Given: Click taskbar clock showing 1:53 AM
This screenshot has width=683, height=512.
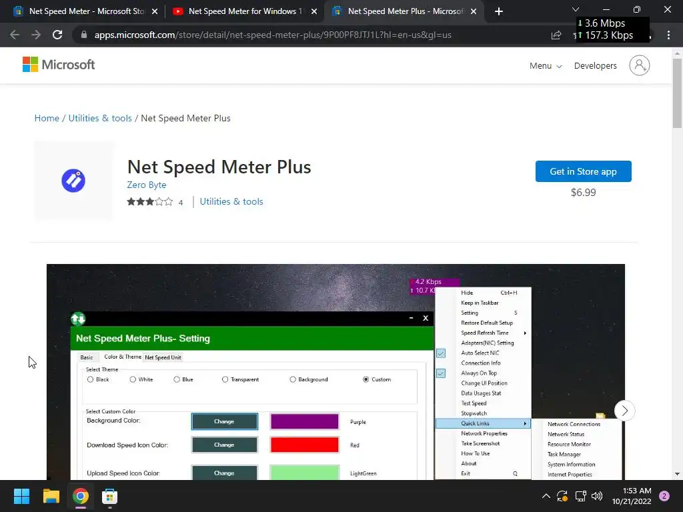Looking at the screenshot, I should [632, 496].
